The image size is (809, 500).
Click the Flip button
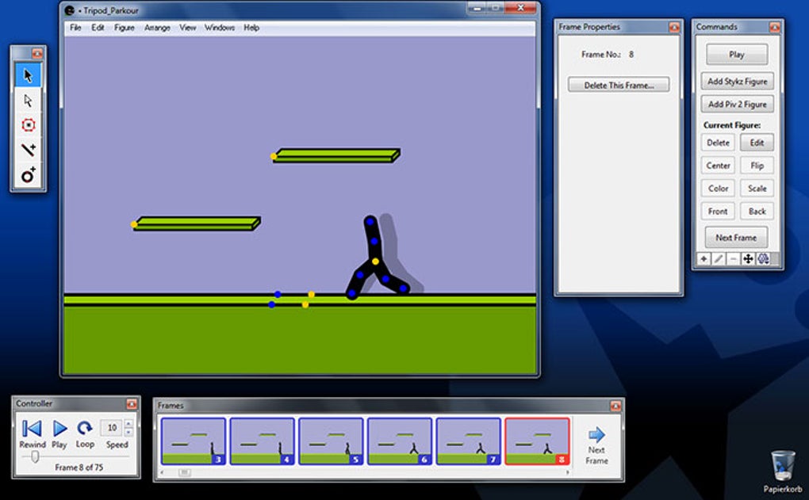(x=757, y=166)
